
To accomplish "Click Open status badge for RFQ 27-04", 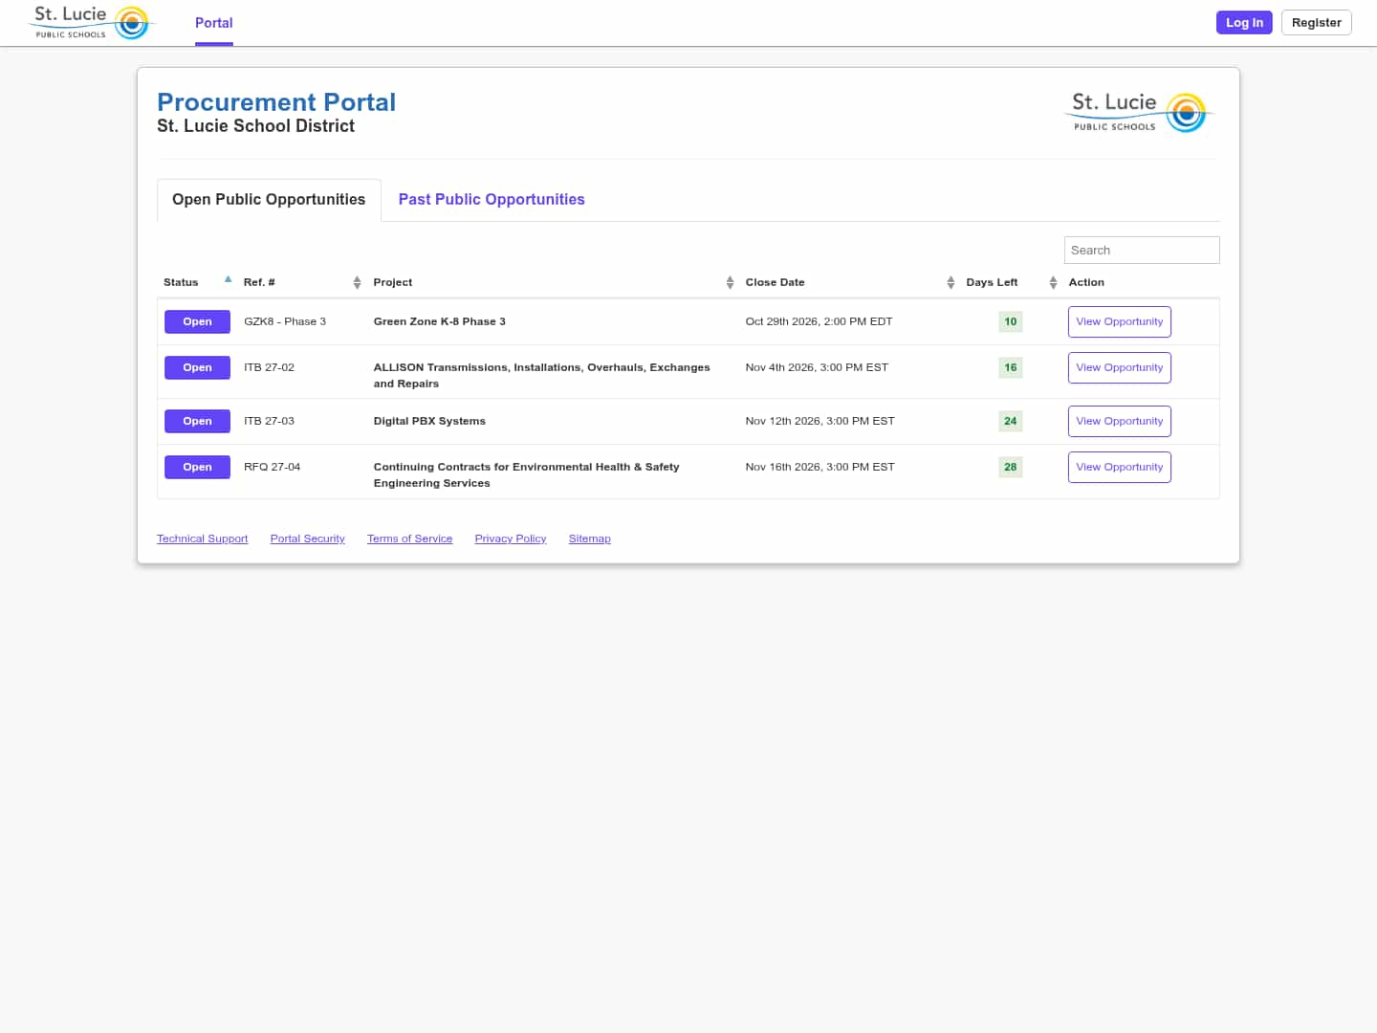I will click(x=197, y=467).
